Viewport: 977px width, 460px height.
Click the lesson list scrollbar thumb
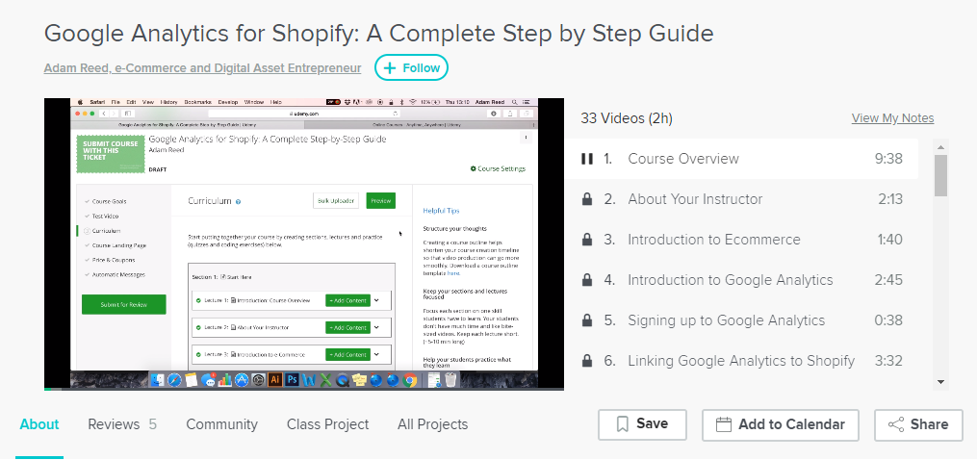[940, 175]
